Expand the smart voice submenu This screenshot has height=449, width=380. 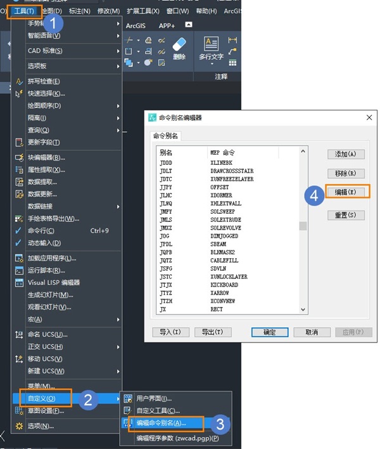click(67, 36)
